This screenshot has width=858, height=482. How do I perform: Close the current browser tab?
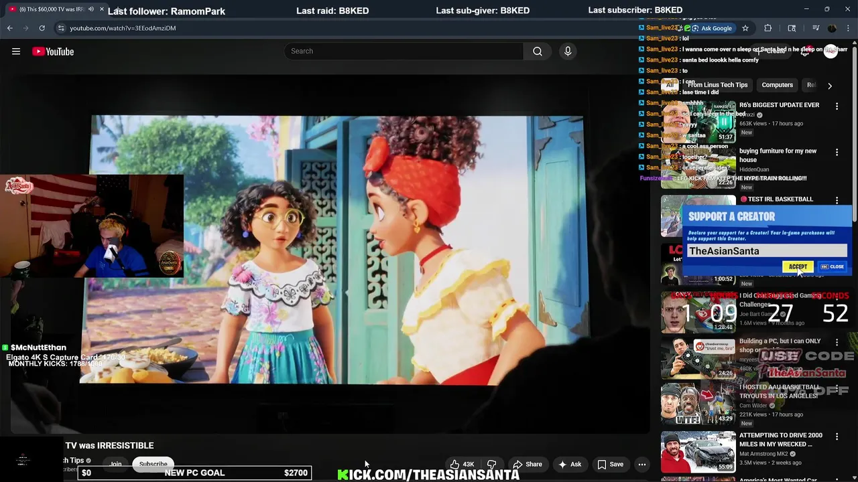(x=102, y=9)
